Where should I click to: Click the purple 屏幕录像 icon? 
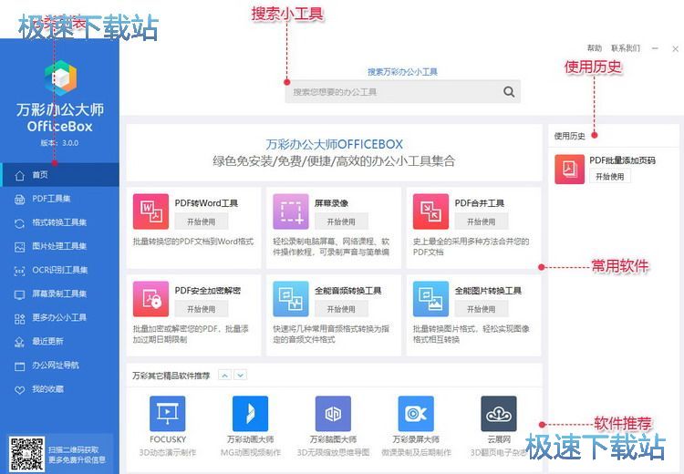(291, 211)
